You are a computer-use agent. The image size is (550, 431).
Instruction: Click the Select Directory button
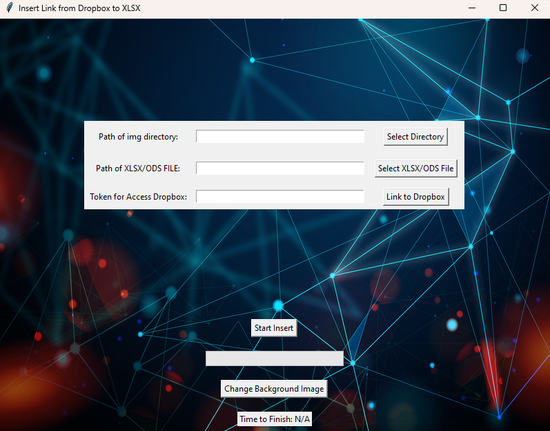415,137
